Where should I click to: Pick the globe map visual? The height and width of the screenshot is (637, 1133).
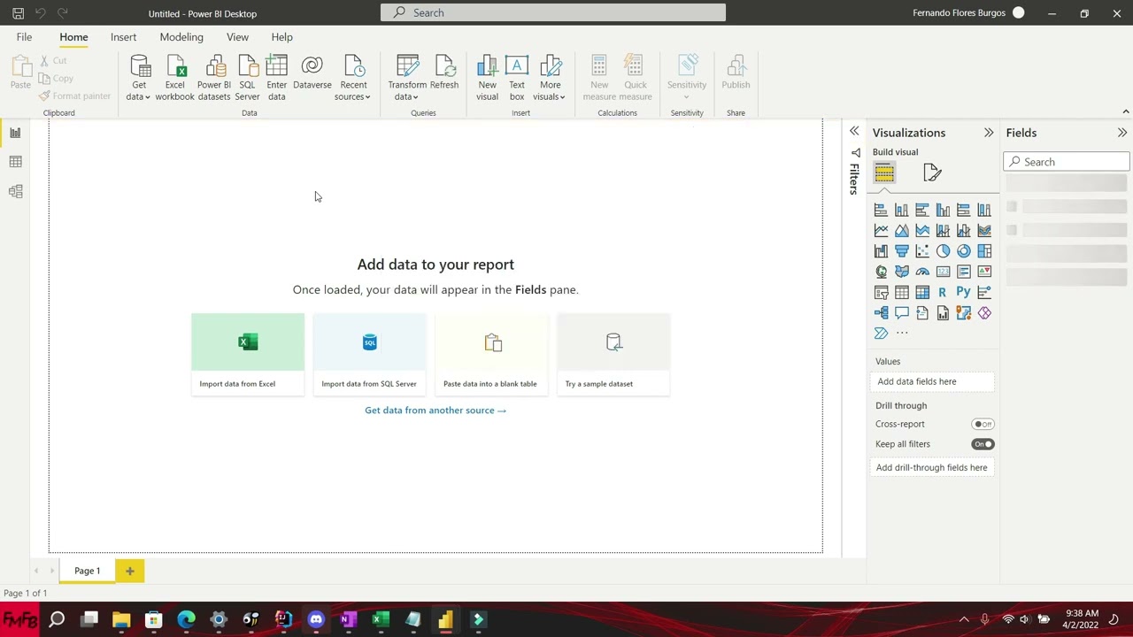pyautogui.click(x=881, y=272)
